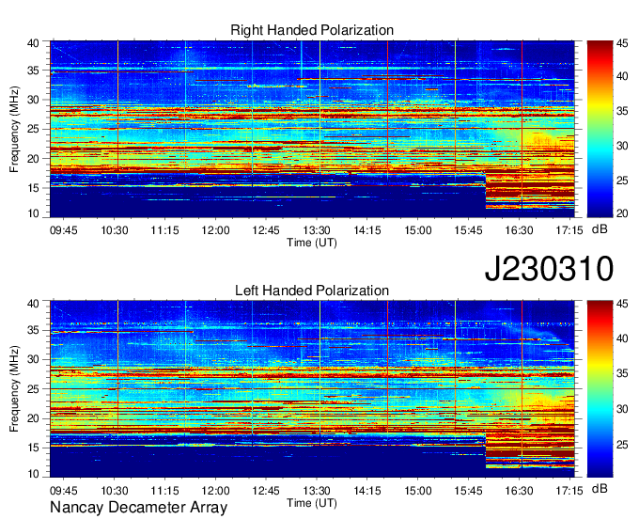Click the dB label beside the lower colorbar
The width and height of the screenshot is (639, 519).
tap(600, 488)
